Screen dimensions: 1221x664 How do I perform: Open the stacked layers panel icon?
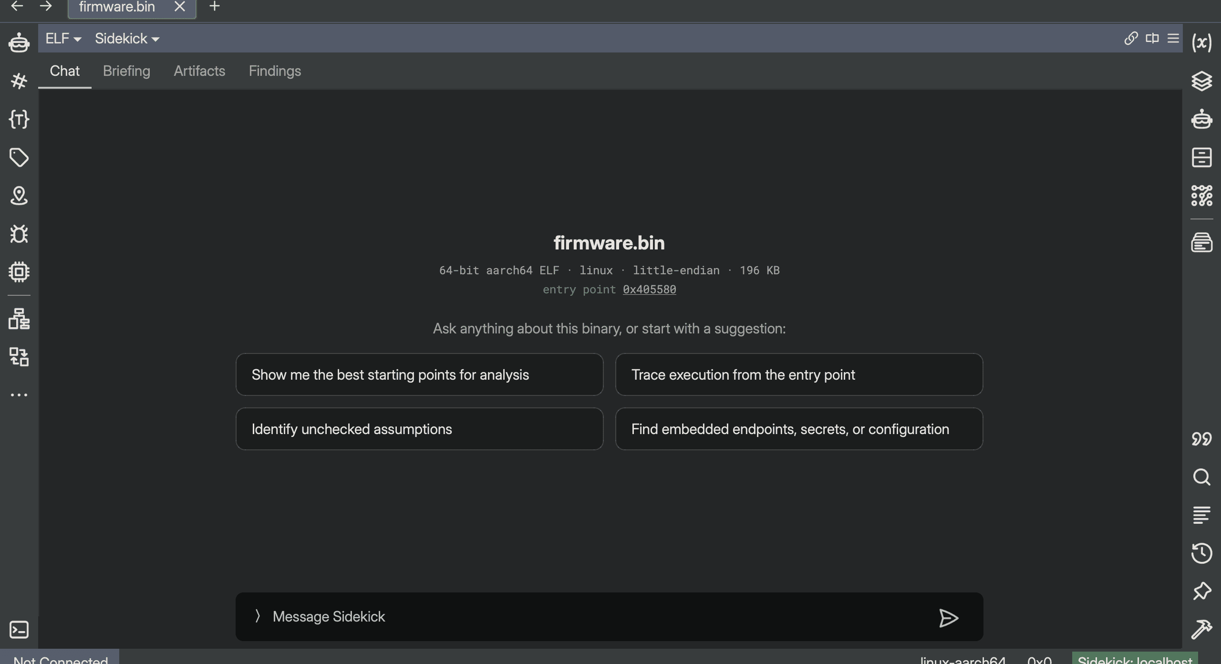click(1201, 81)
